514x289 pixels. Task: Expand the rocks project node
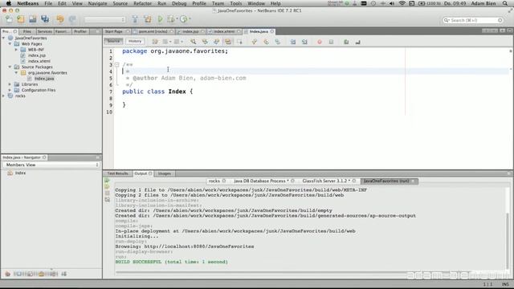tap(3, 96)
